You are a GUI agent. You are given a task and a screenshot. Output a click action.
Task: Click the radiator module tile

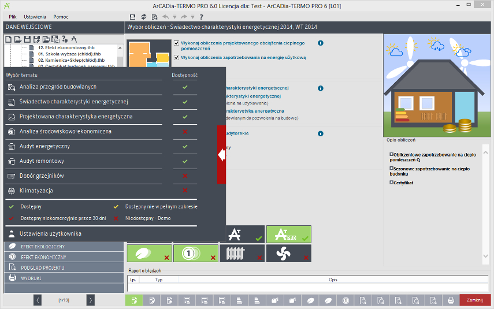tap(242, 253)
